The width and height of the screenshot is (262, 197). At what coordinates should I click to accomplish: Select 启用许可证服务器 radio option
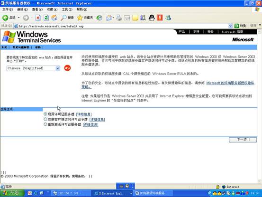coord(45,114)
